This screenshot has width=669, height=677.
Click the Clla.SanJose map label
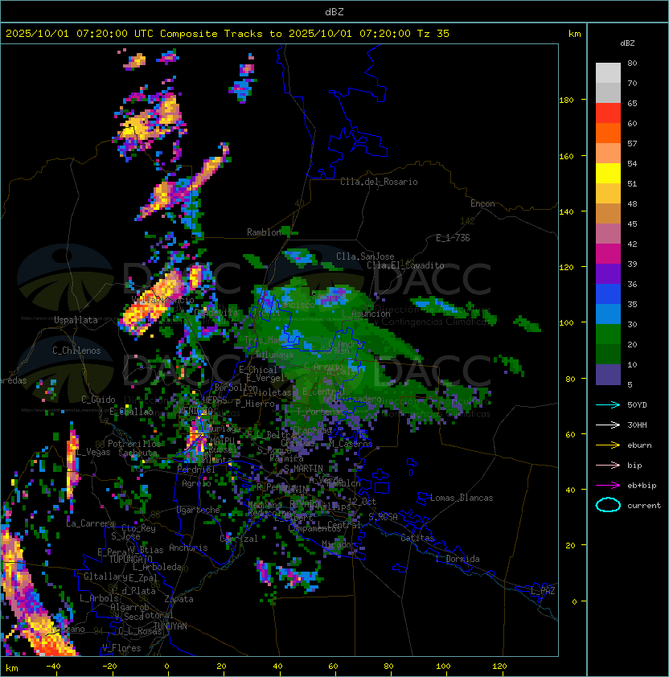(365, 256)
